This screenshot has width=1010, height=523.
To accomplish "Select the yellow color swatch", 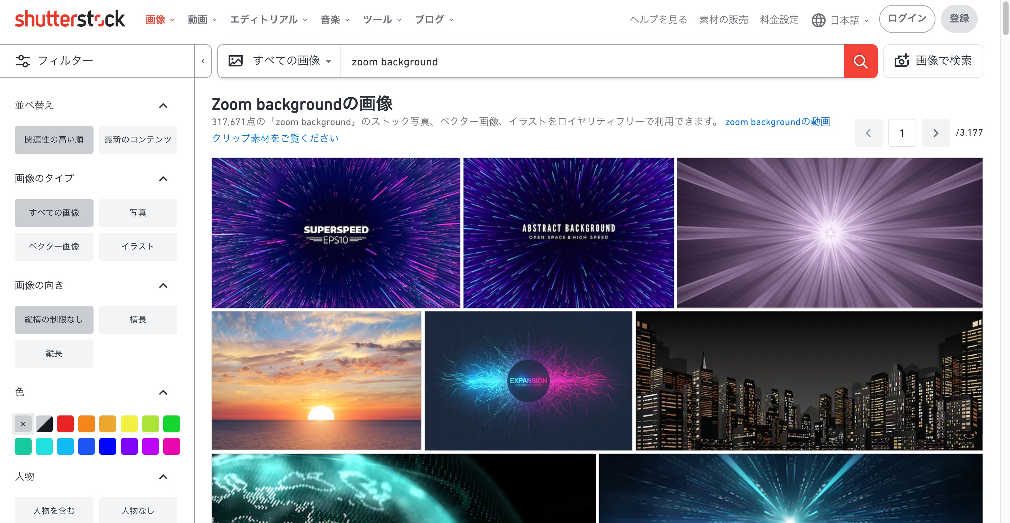I will coord(129,424).
